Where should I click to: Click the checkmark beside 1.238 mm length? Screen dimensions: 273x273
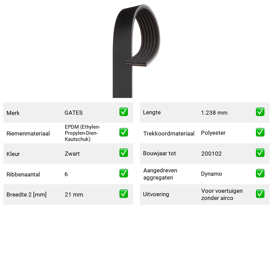pyautogui.click(x=260, y=112)
